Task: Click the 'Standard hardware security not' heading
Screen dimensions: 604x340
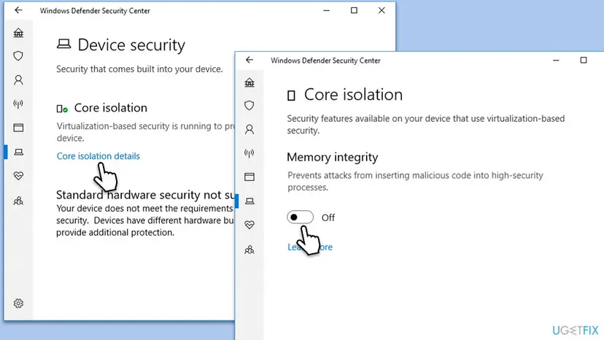Action: [x=145, y=195]
